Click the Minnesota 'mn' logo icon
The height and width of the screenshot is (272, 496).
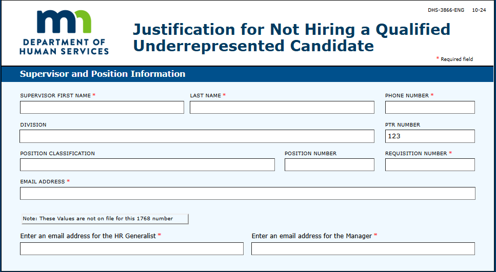(x=64, y=22)
